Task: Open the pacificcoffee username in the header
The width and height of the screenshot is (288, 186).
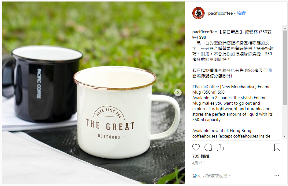Action: tap(220, 13)
